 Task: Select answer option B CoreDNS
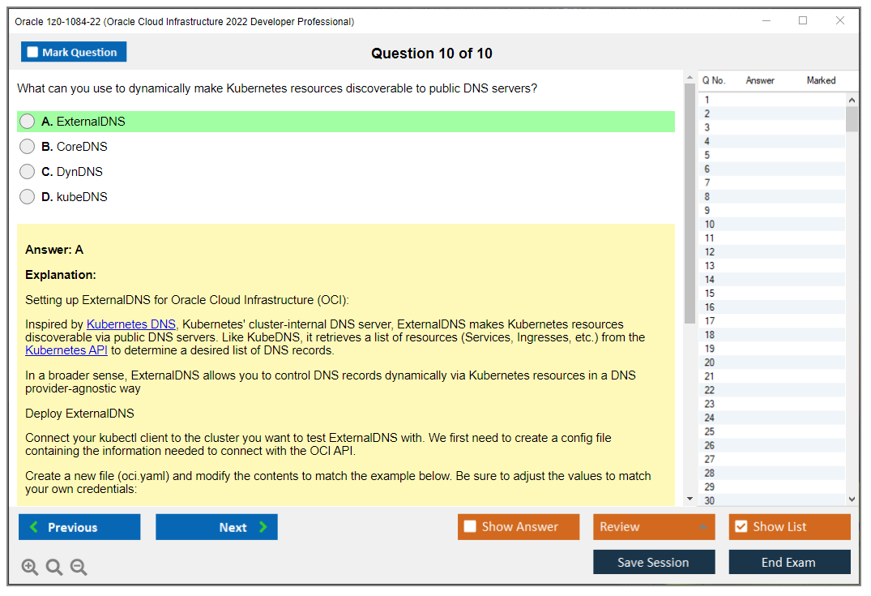[27, 146]
